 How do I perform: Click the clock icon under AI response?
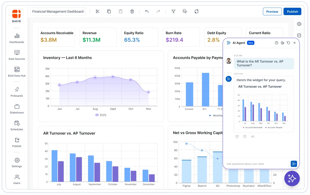click(245, 136)
